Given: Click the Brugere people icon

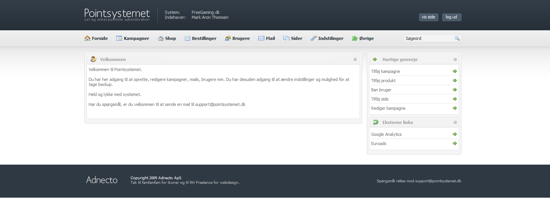Looking at the screenshot, I should pos(228,38).
